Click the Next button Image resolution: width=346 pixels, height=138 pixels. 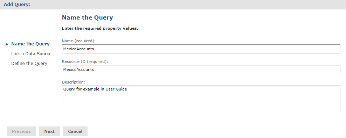(49, 131)
